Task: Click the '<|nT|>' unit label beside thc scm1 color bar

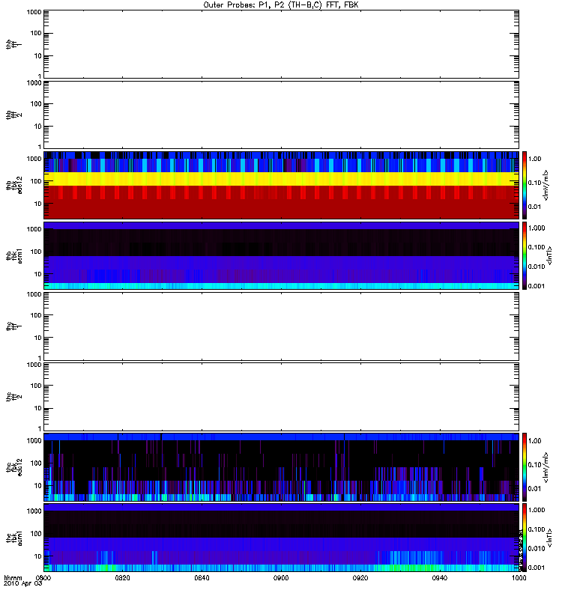Action: (549, 538)
